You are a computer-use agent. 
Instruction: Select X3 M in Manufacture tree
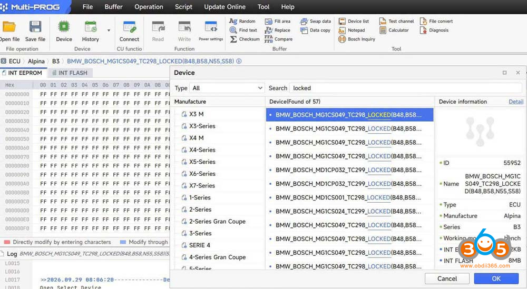196,114
